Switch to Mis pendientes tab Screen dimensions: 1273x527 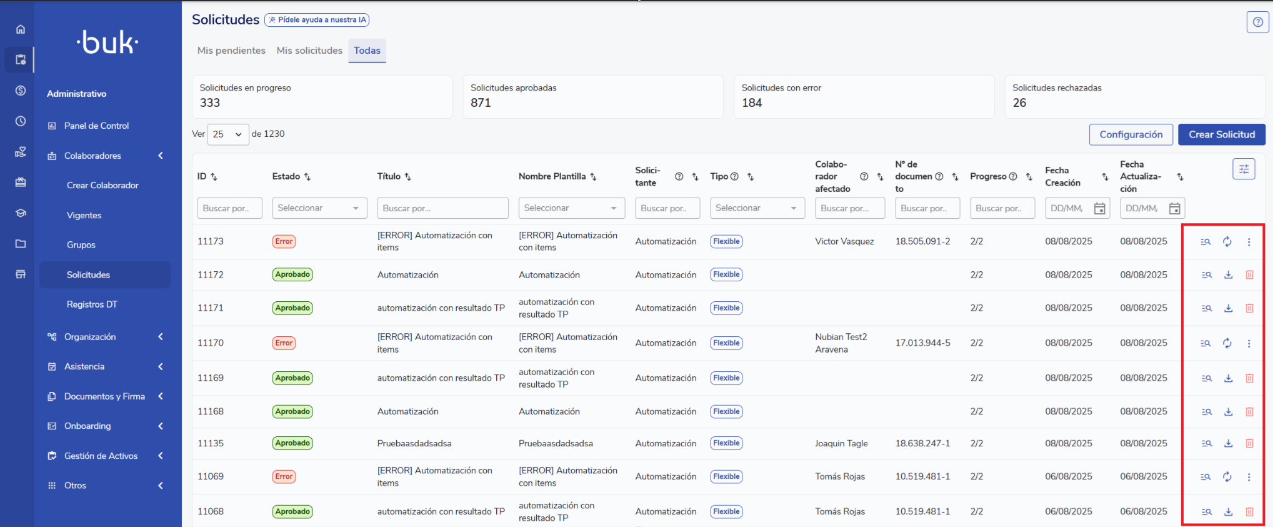(x=231, y=51)
